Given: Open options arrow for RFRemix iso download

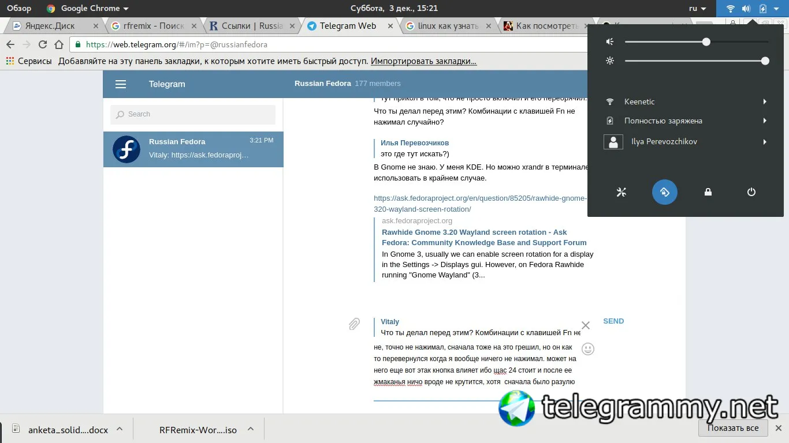Looking at the screenshot, I should 251,429.
